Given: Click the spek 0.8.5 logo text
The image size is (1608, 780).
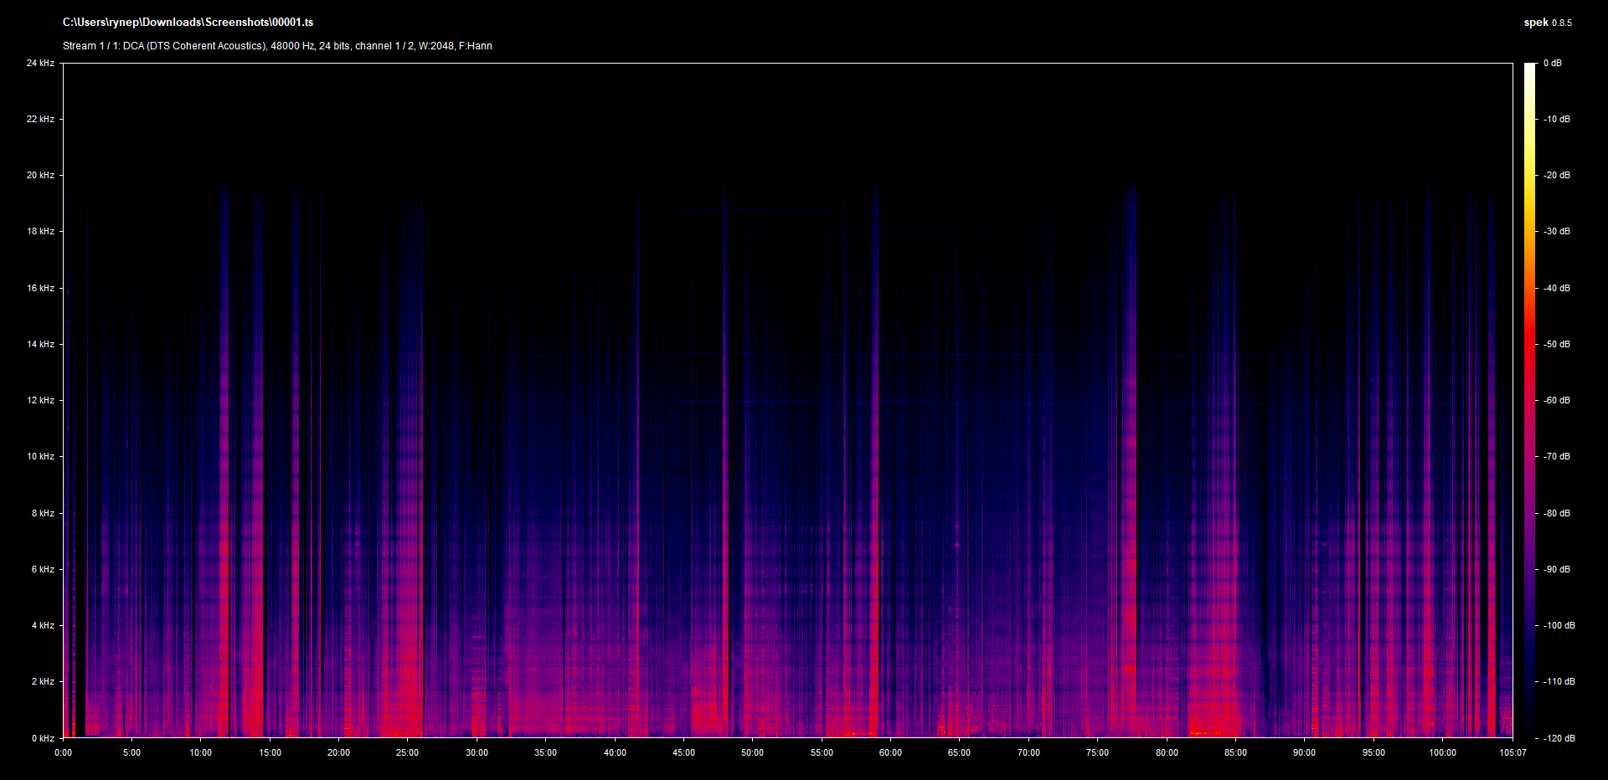Looking at the screenshot, I should point(1547,23).
